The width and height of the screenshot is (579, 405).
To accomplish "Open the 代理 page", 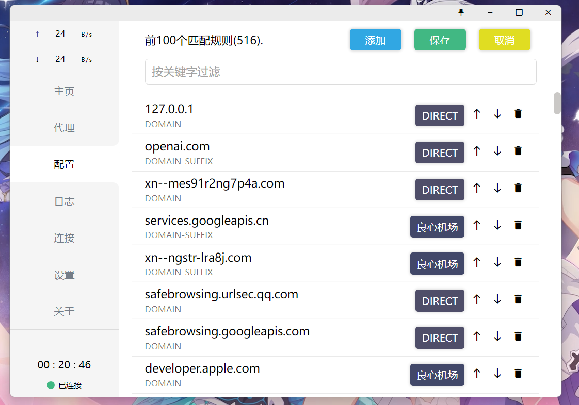I will click(x=65, y=128).
